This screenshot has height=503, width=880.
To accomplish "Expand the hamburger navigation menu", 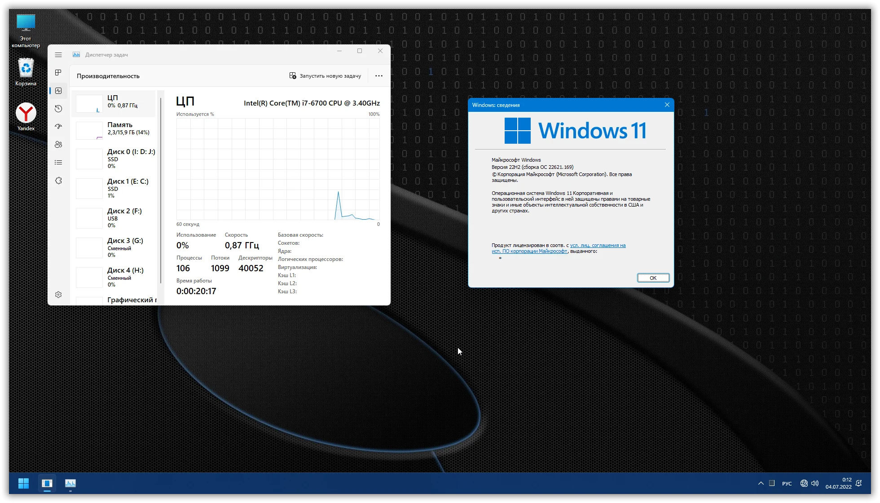I will pyautogui.click(x=58, y=55).
